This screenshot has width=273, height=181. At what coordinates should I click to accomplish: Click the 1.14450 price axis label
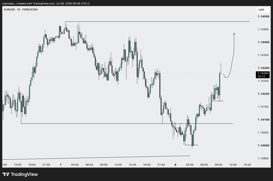pos(263,29)
